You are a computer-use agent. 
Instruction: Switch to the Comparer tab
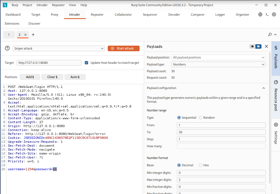(197, 15)
